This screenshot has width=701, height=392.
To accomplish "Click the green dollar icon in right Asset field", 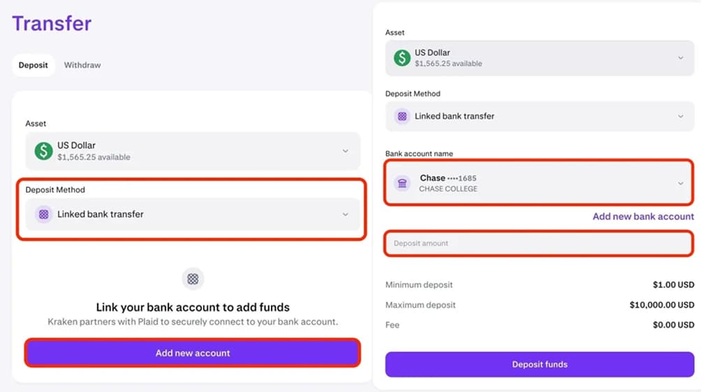I will click(x=402, y=58).
